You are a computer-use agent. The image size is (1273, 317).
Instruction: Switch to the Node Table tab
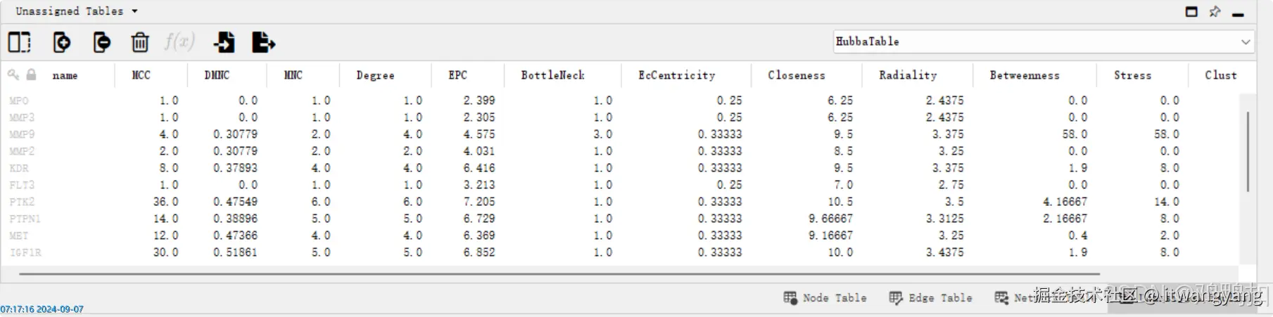[x=825, y=298]
